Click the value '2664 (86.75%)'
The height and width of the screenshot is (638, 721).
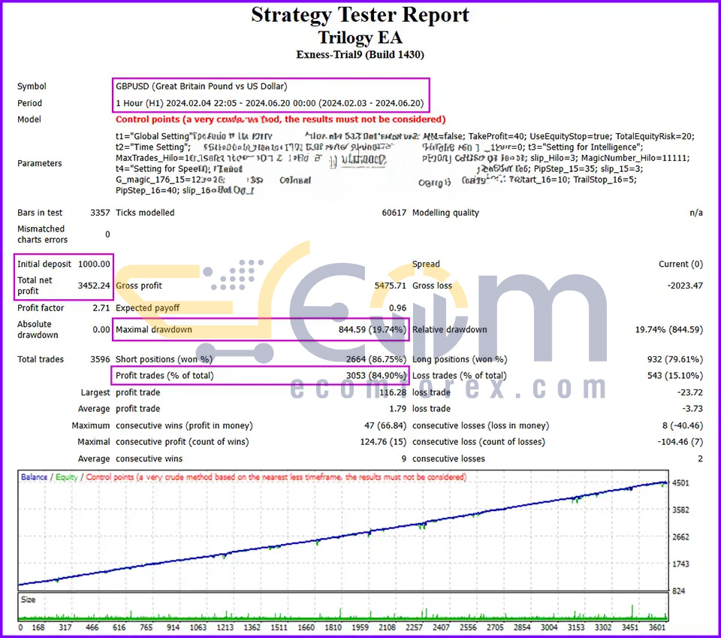pyautogui.click(x=376, y=359)
